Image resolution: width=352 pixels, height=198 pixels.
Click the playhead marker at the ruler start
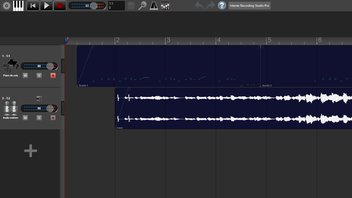coord(66,41)
